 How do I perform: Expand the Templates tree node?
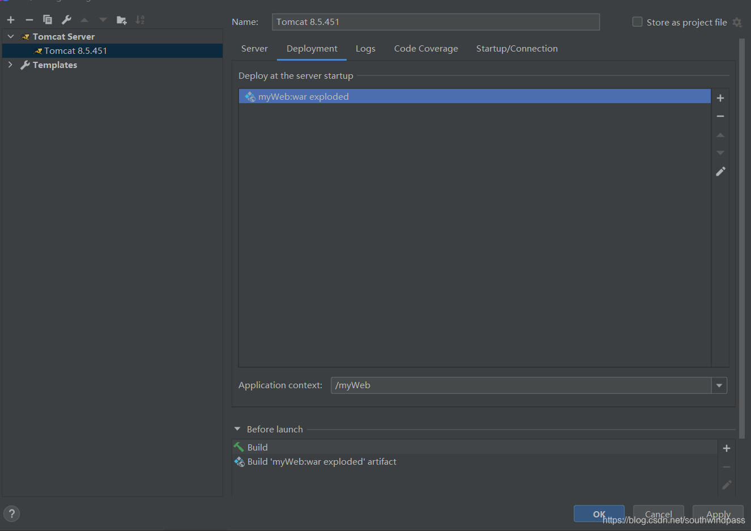[x=10, y=65]
